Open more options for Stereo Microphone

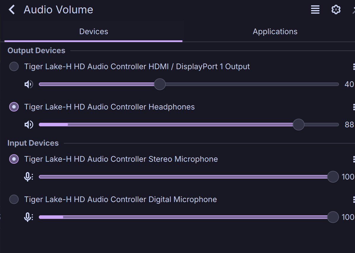coord(354,159)
